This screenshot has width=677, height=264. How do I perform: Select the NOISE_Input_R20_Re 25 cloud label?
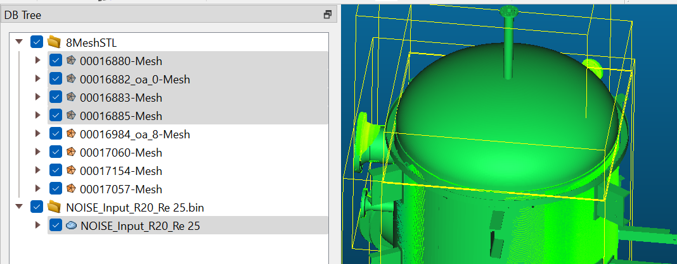(140, 225)
